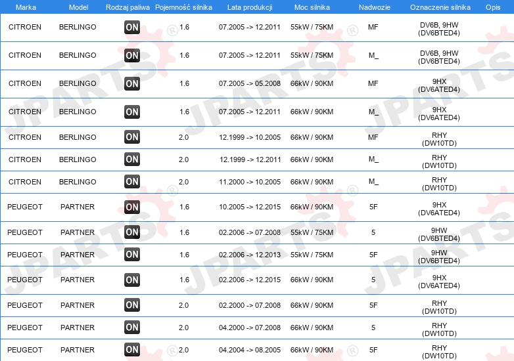This screenshot has height=361, width=514.
Task: Click ON icon in Berlingo 55kW MF row
Action: (132, 27)
